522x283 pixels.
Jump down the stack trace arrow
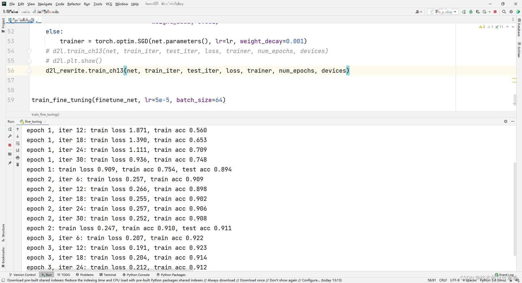click(x=18, y=136)
